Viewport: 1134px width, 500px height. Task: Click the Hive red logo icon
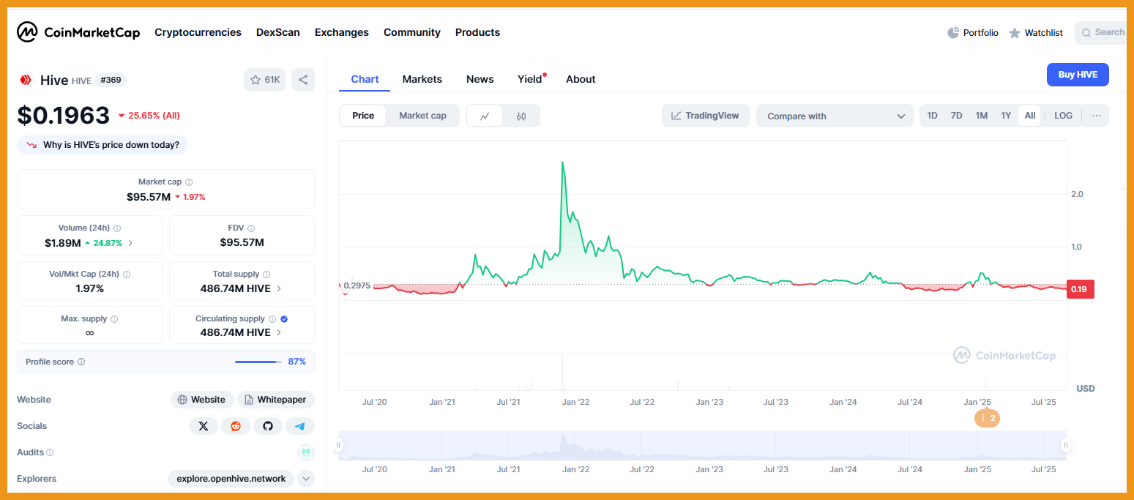click(x=26, y=80)
